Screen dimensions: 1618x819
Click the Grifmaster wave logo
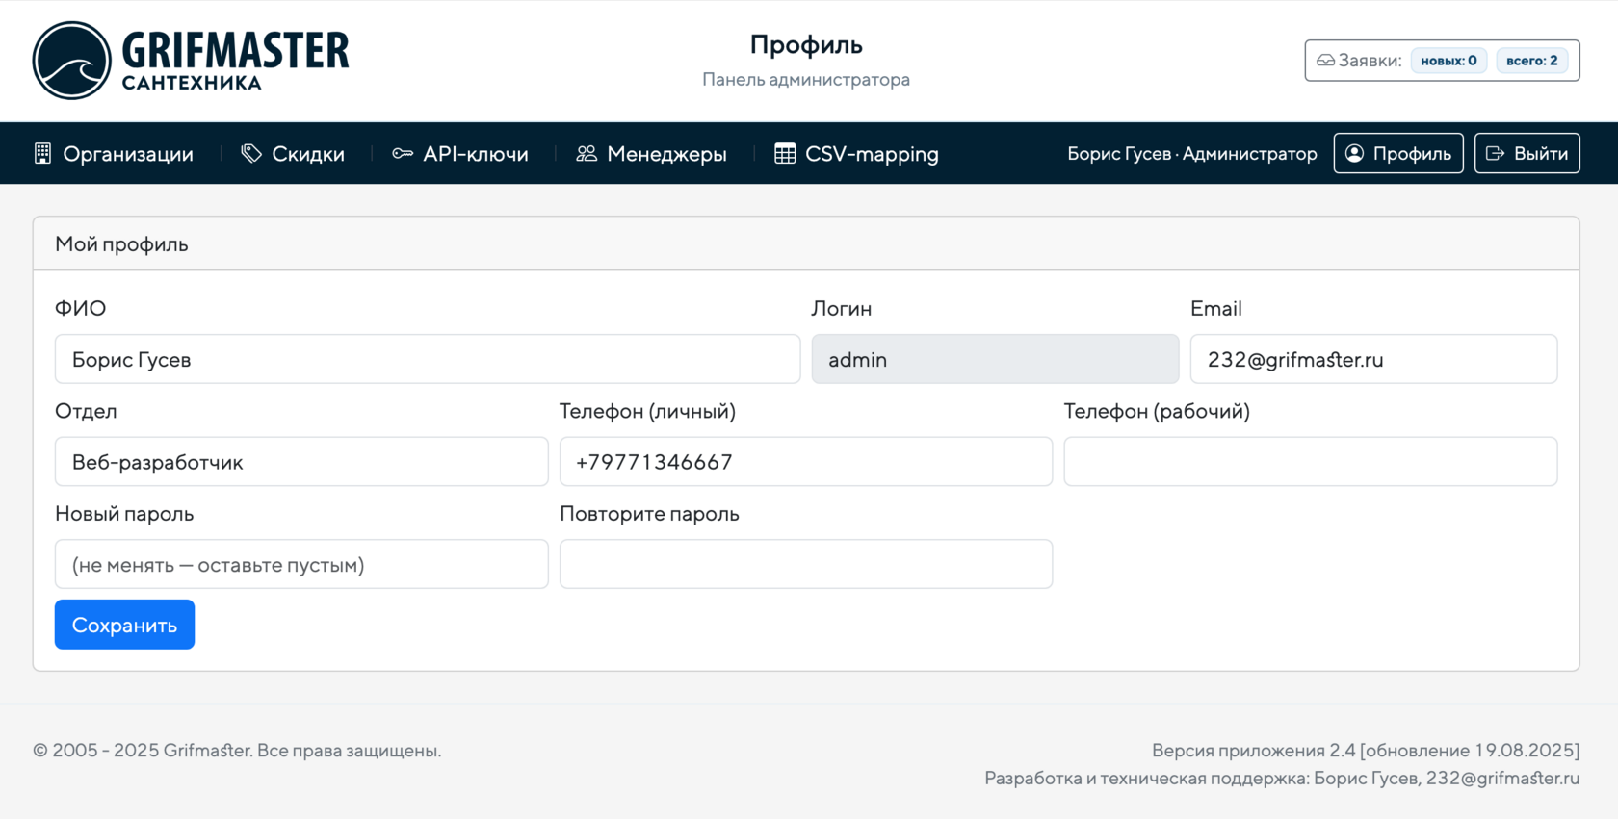72,61
